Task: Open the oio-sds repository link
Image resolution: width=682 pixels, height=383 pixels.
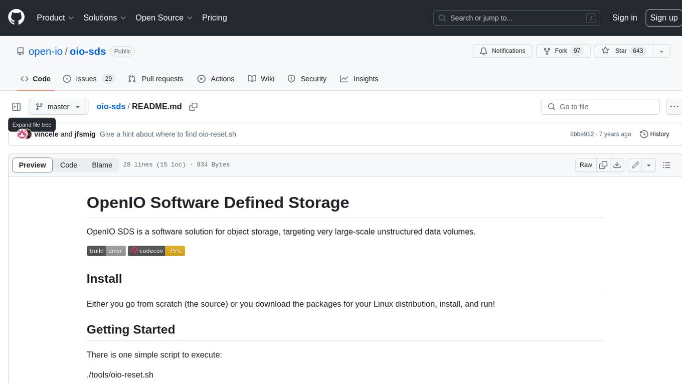Action: pyautogui.click(x=88, y=51)
